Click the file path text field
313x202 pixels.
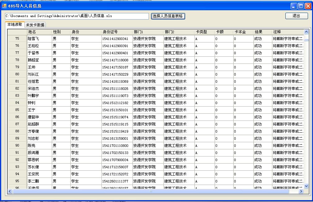pos(77,16)
